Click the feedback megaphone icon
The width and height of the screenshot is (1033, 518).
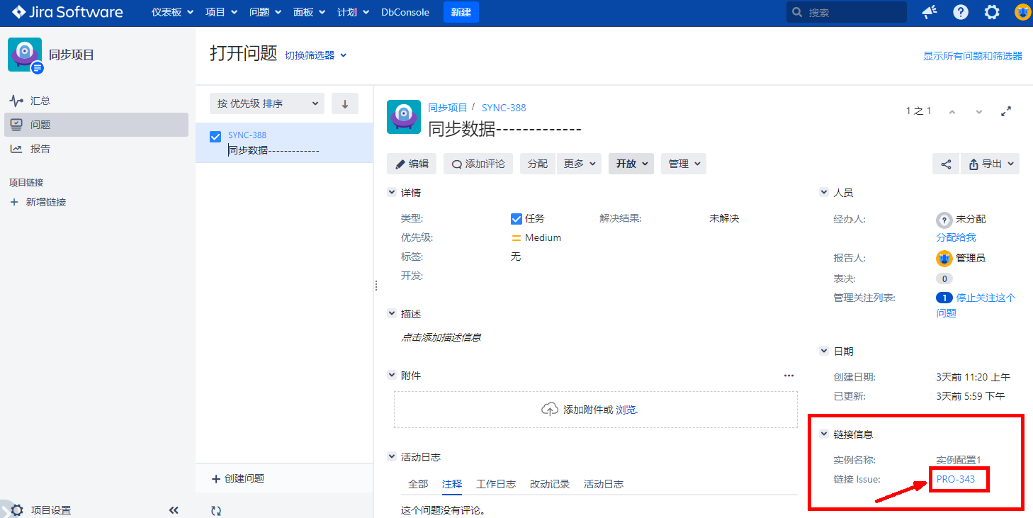pyautogui.click(x=929, y=12)
